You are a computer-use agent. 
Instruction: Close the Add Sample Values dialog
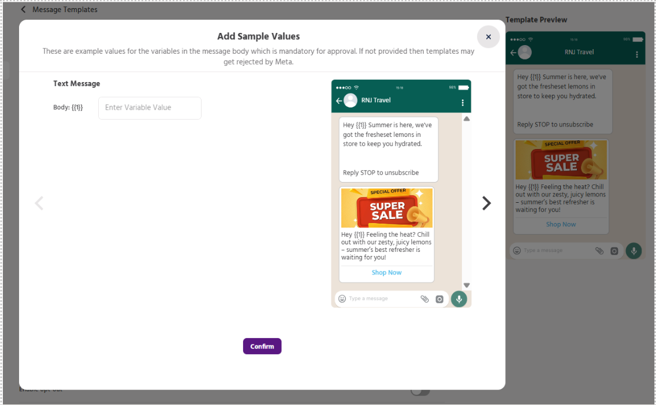click(488, 37)
